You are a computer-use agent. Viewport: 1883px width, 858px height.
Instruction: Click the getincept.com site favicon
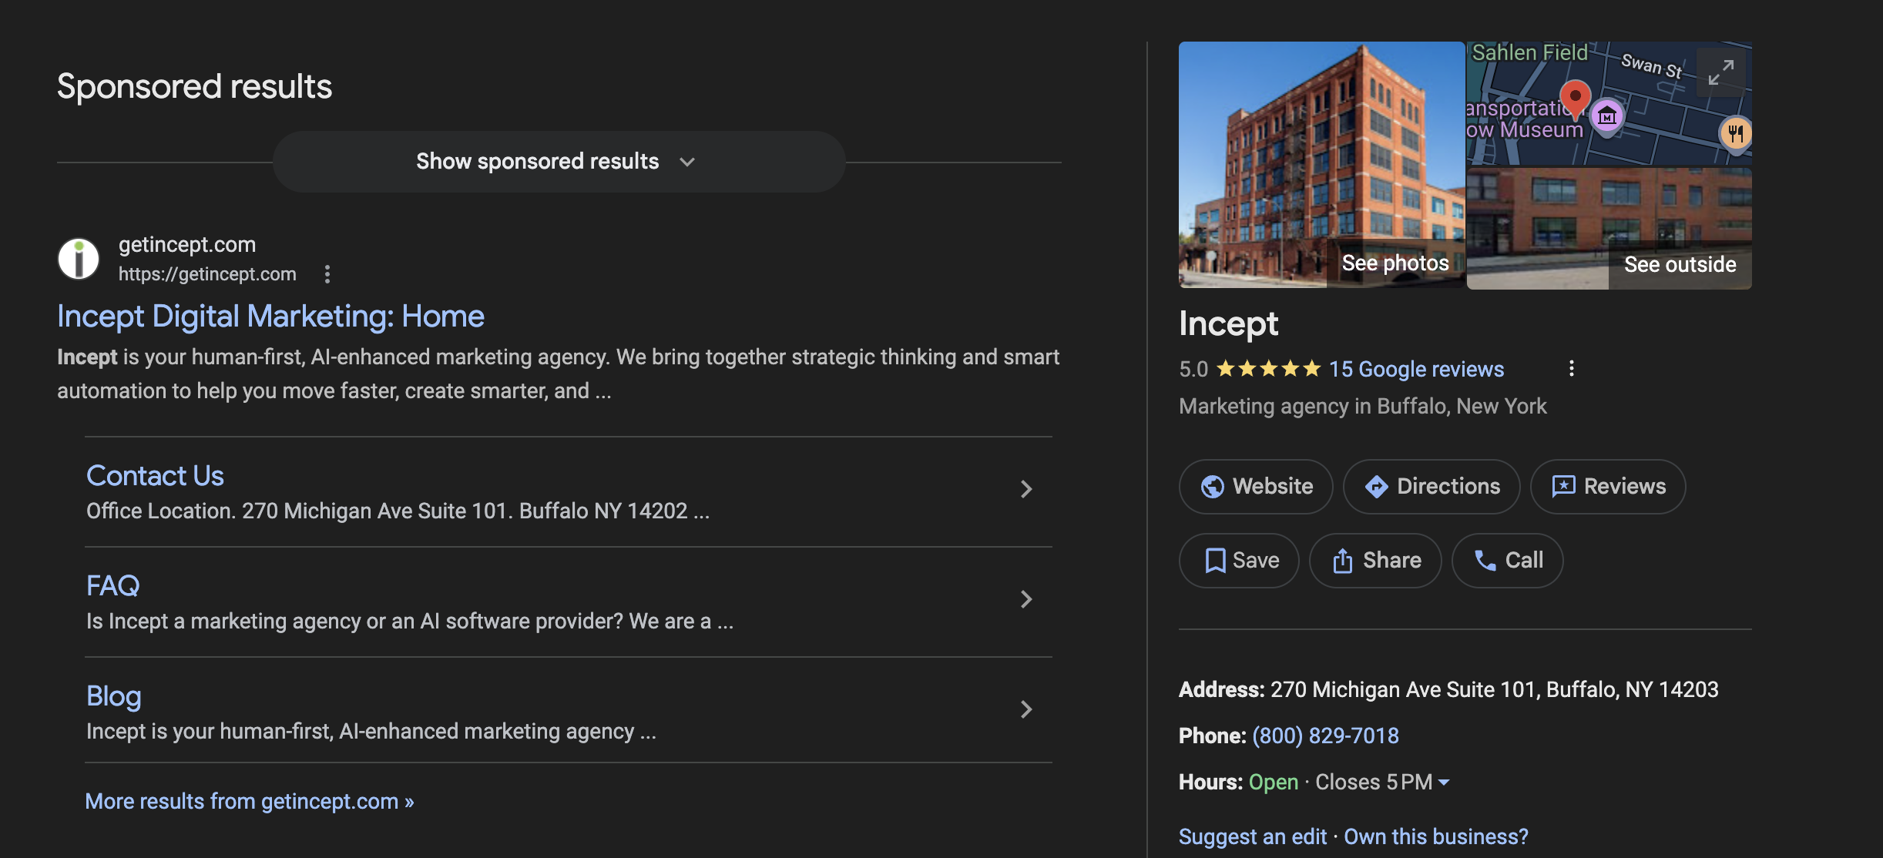tap(79, 259)
